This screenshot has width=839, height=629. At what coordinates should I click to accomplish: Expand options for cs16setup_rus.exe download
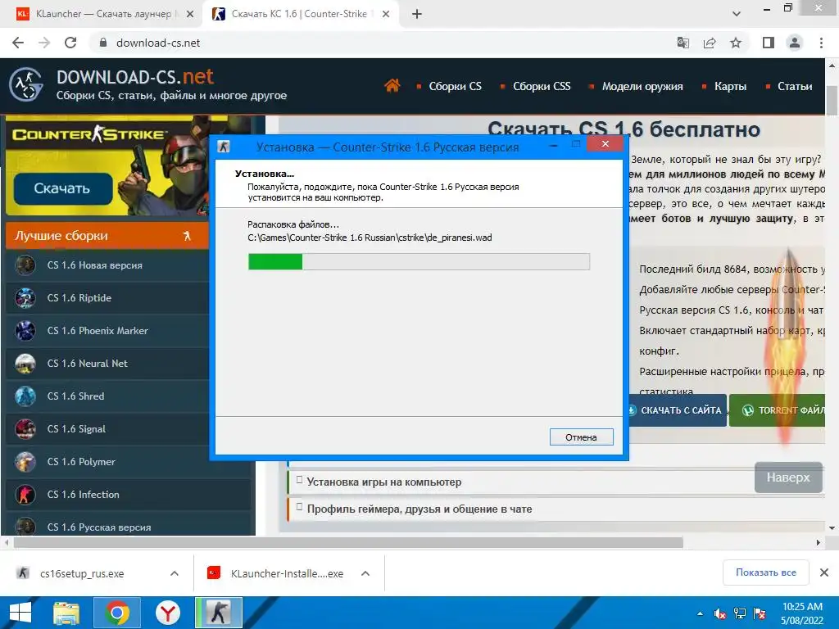[x=175, y=573]
